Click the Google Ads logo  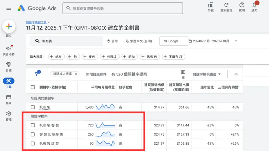click(x=37, y=8)
